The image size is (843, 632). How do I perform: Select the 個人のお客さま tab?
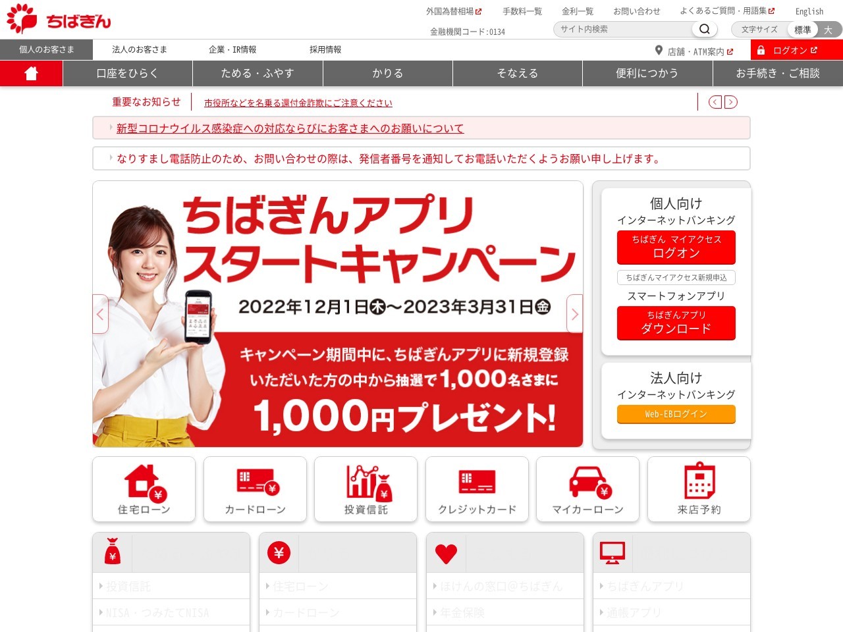point(46,50)
